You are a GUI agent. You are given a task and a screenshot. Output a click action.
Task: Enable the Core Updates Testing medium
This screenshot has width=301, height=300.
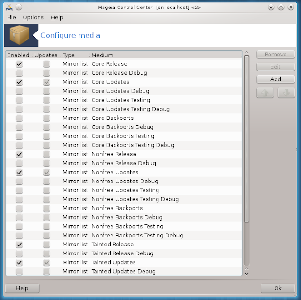coord(19,100)
